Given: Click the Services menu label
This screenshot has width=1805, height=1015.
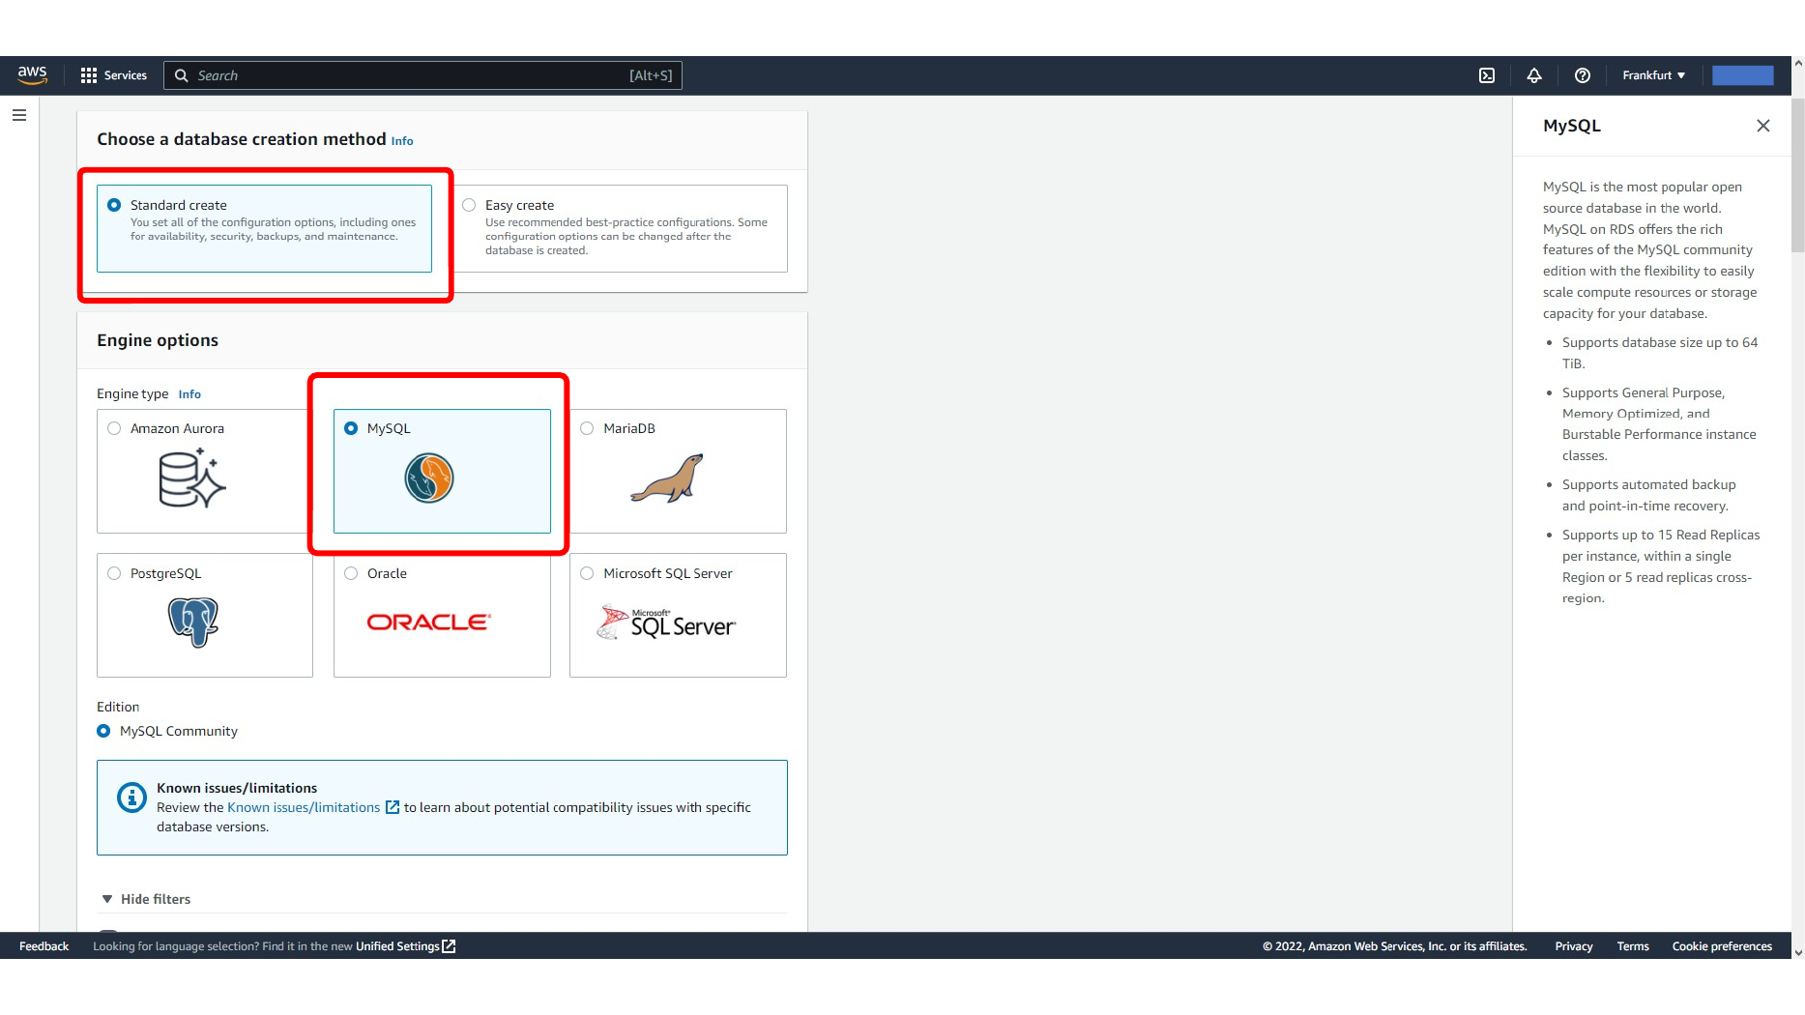Looking at the screenshot, I should click(x=126, y=75).
